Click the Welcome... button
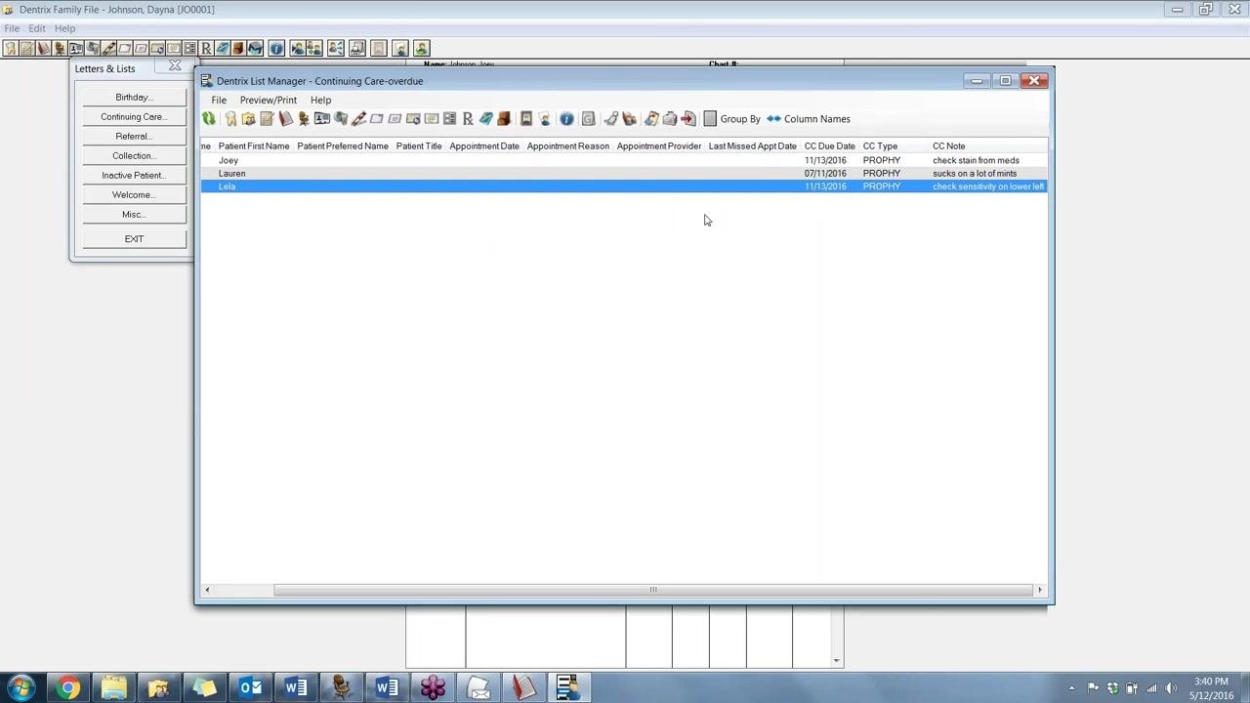Viewport: 1250px width, 703px height. pos(134,194)
